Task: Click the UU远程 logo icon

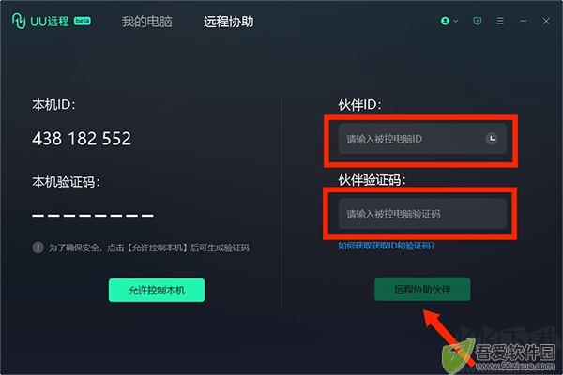Action: coord(19,21)
